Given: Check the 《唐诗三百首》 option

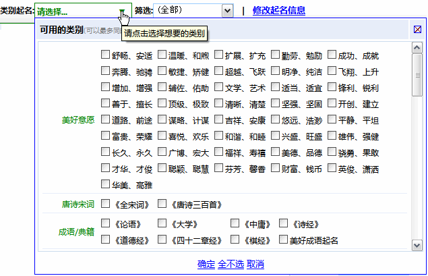Looking at the screenshot, I should (x=162, y=203).
